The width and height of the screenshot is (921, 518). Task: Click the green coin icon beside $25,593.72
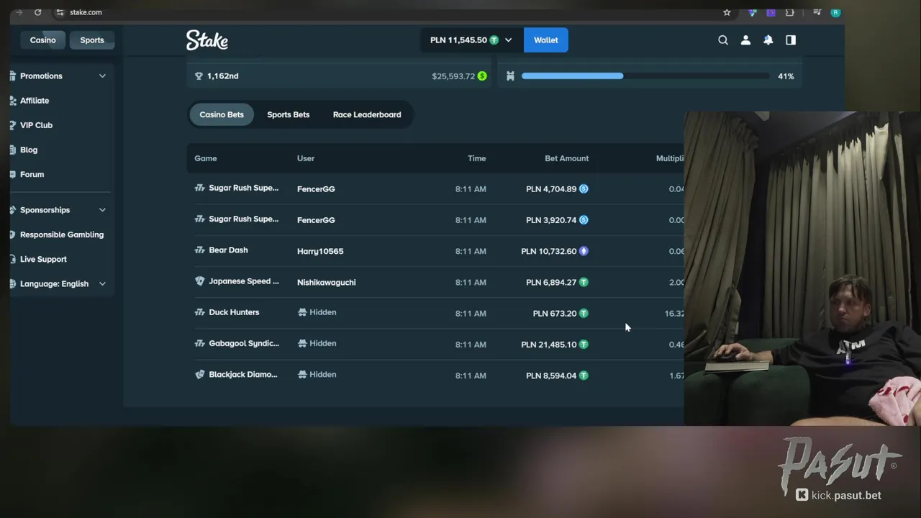482,76
